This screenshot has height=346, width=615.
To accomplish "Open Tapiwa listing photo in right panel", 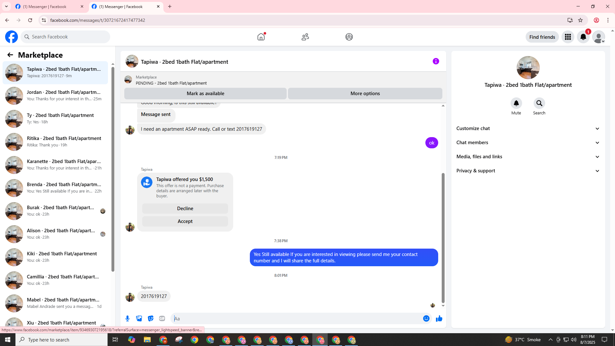I will [x=528, y=68].
